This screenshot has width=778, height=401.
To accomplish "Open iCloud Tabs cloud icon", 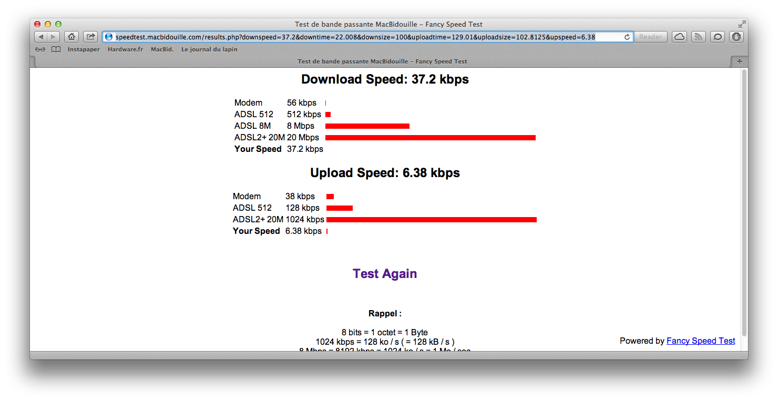I will pyautogui.click(x=679, y=37).
